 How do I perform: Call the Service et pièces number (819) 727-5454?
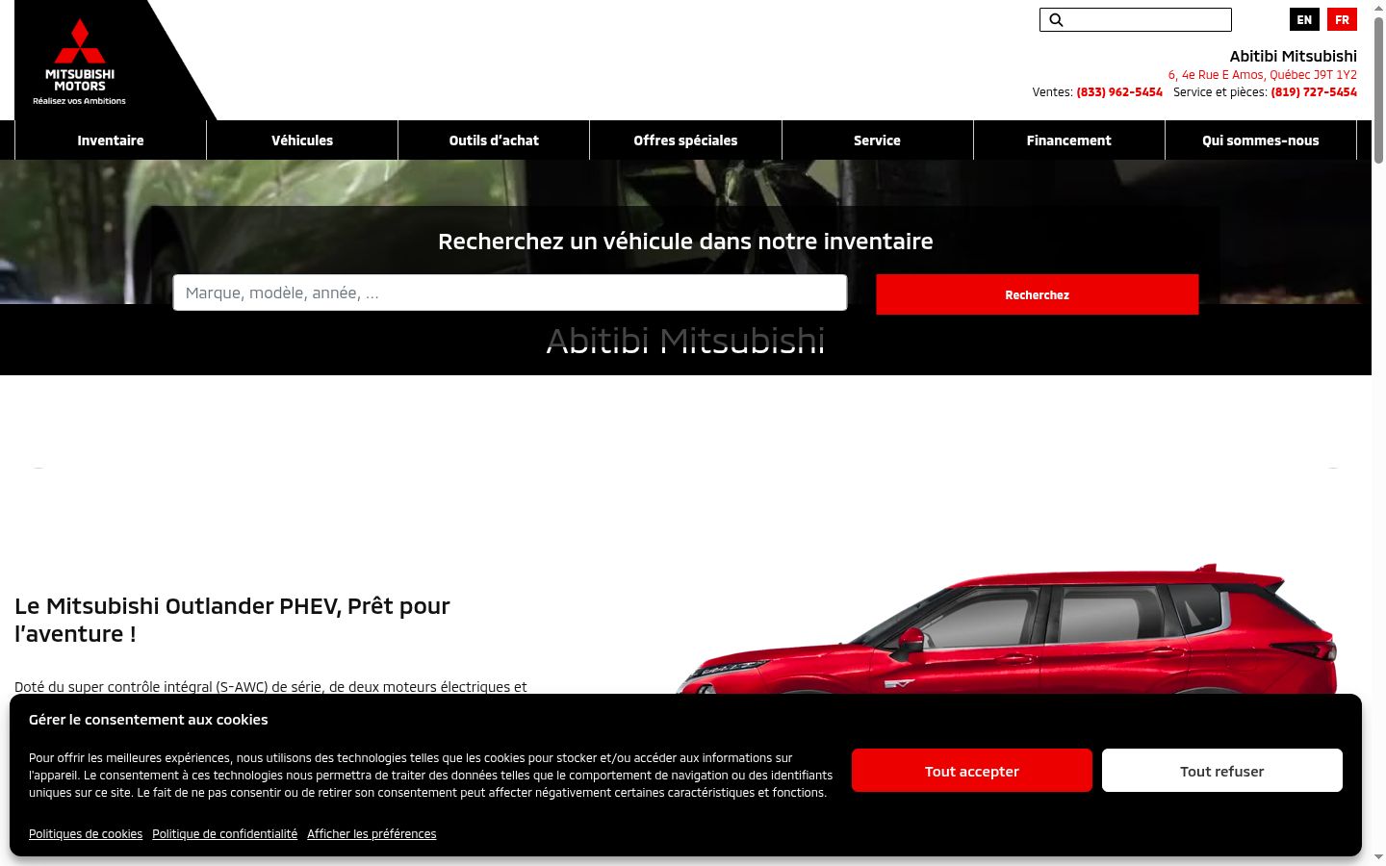(x=1314, y=92)
